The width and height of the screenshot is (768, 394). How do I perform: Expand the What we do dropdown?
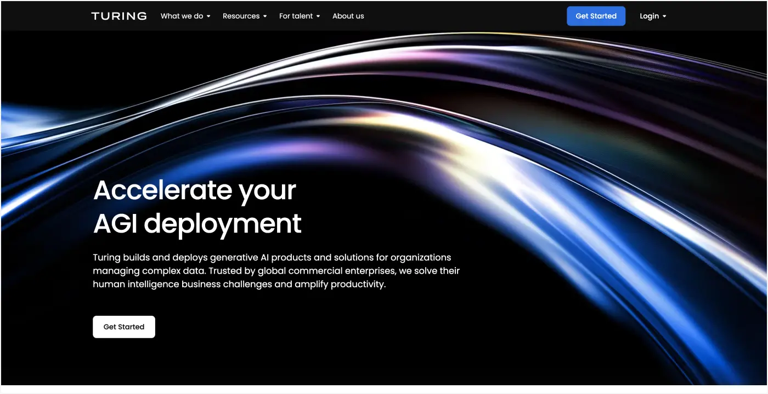[x=185, y=16]
